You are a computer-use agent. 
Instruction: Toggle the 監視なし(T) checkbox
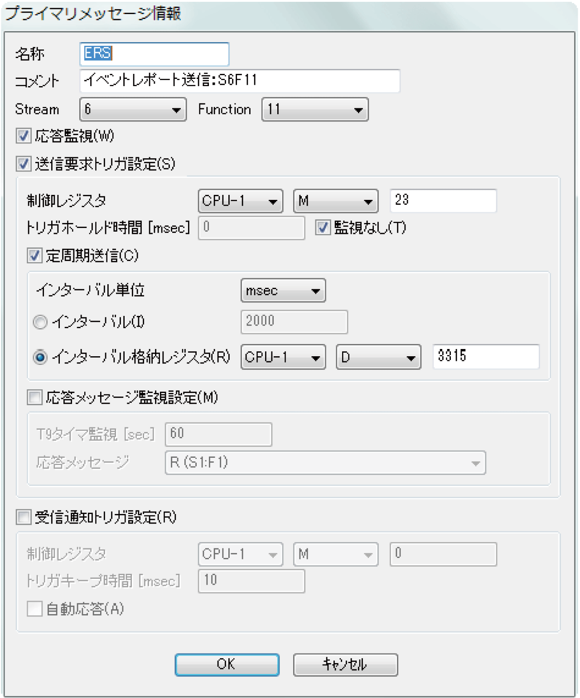point(323,228)
